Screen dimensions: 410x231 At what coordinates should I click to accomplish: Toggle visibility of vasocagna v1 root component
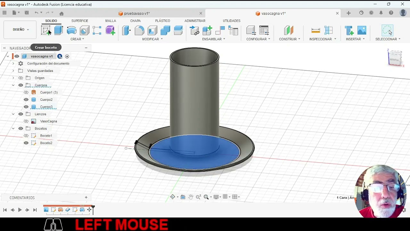click(17, 56)
